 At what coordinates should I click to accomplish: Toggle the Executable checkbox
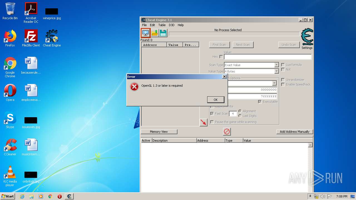[x=260, y=102]
